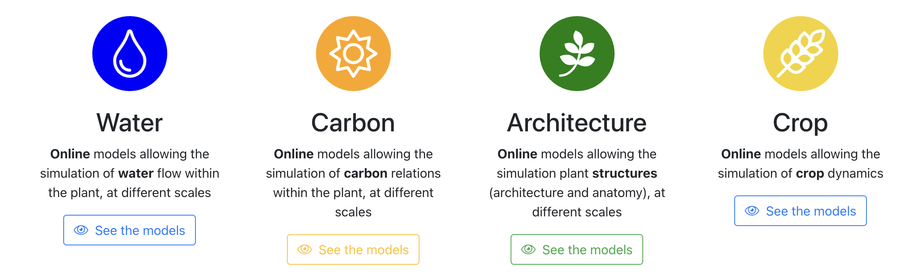914x274 pixels.
Task: Click the Architecture heading
Action: click(577, 122)
